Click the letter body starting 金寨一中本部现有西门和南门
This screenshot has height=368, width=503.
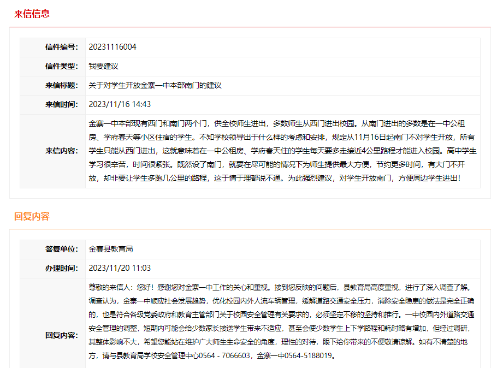(x=282, y=151)
